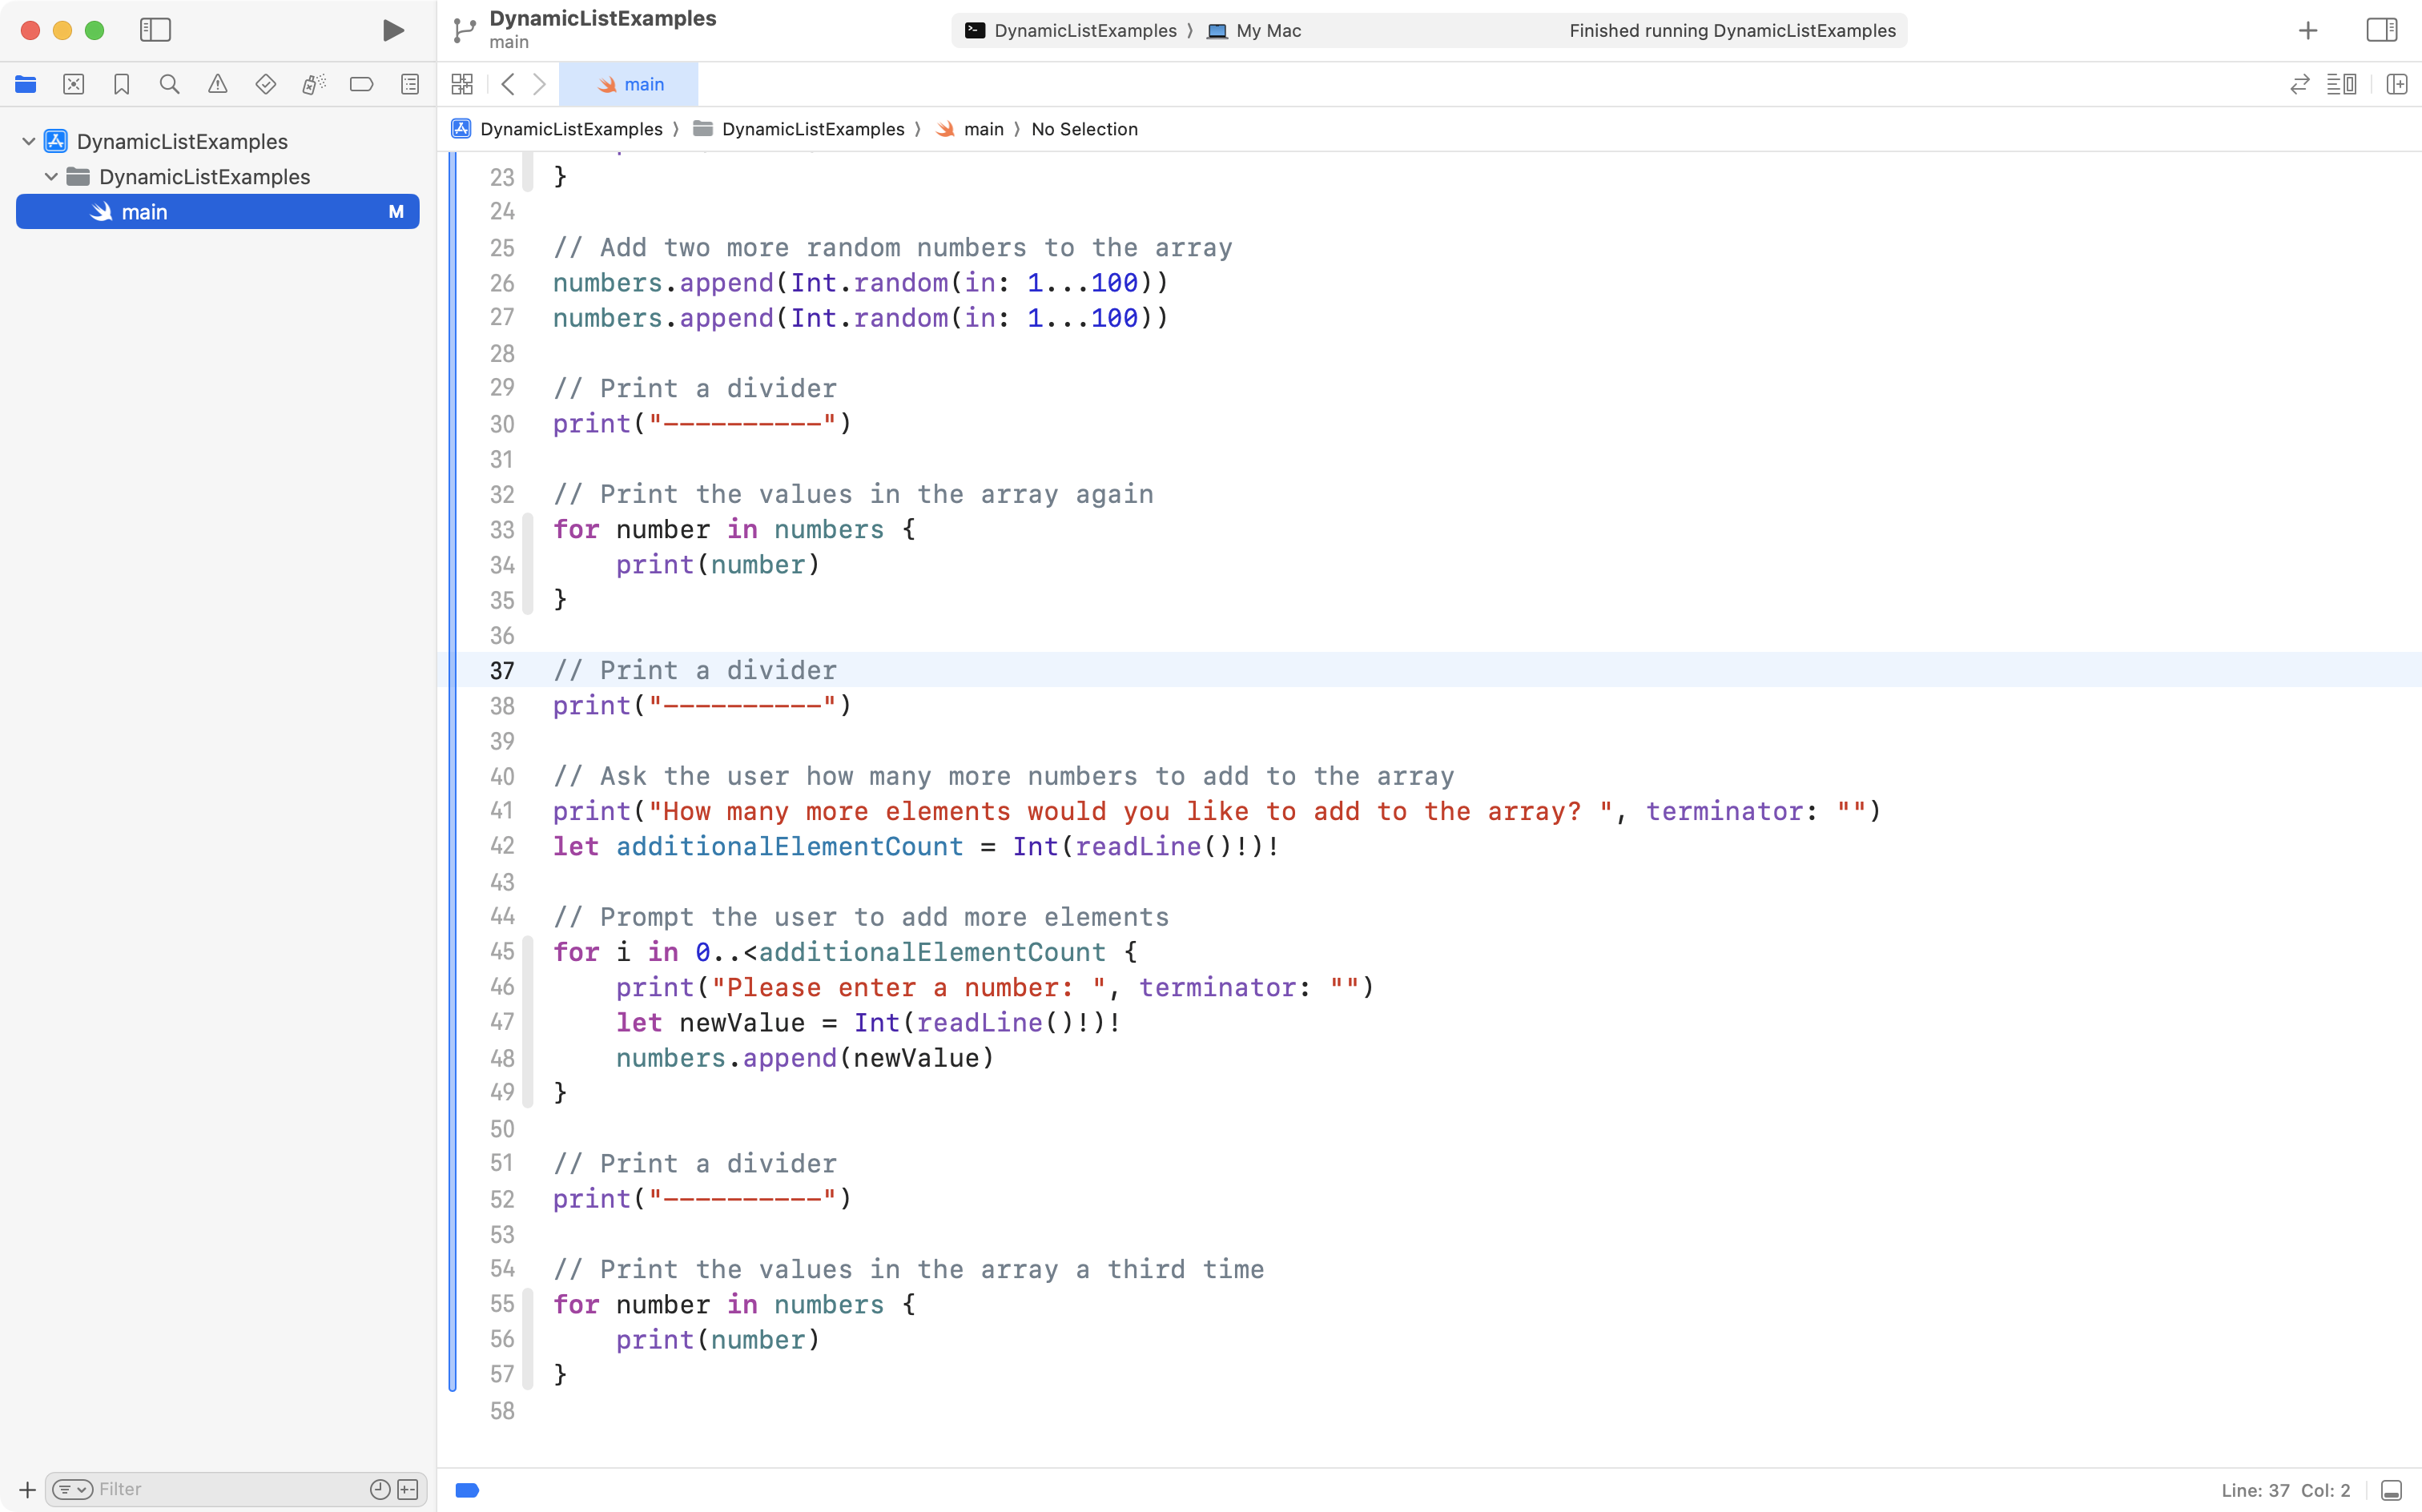Screen dimensions: 2422x1512
Task: Toggle the navigator sidebar visibility
Action: [156, 30]
